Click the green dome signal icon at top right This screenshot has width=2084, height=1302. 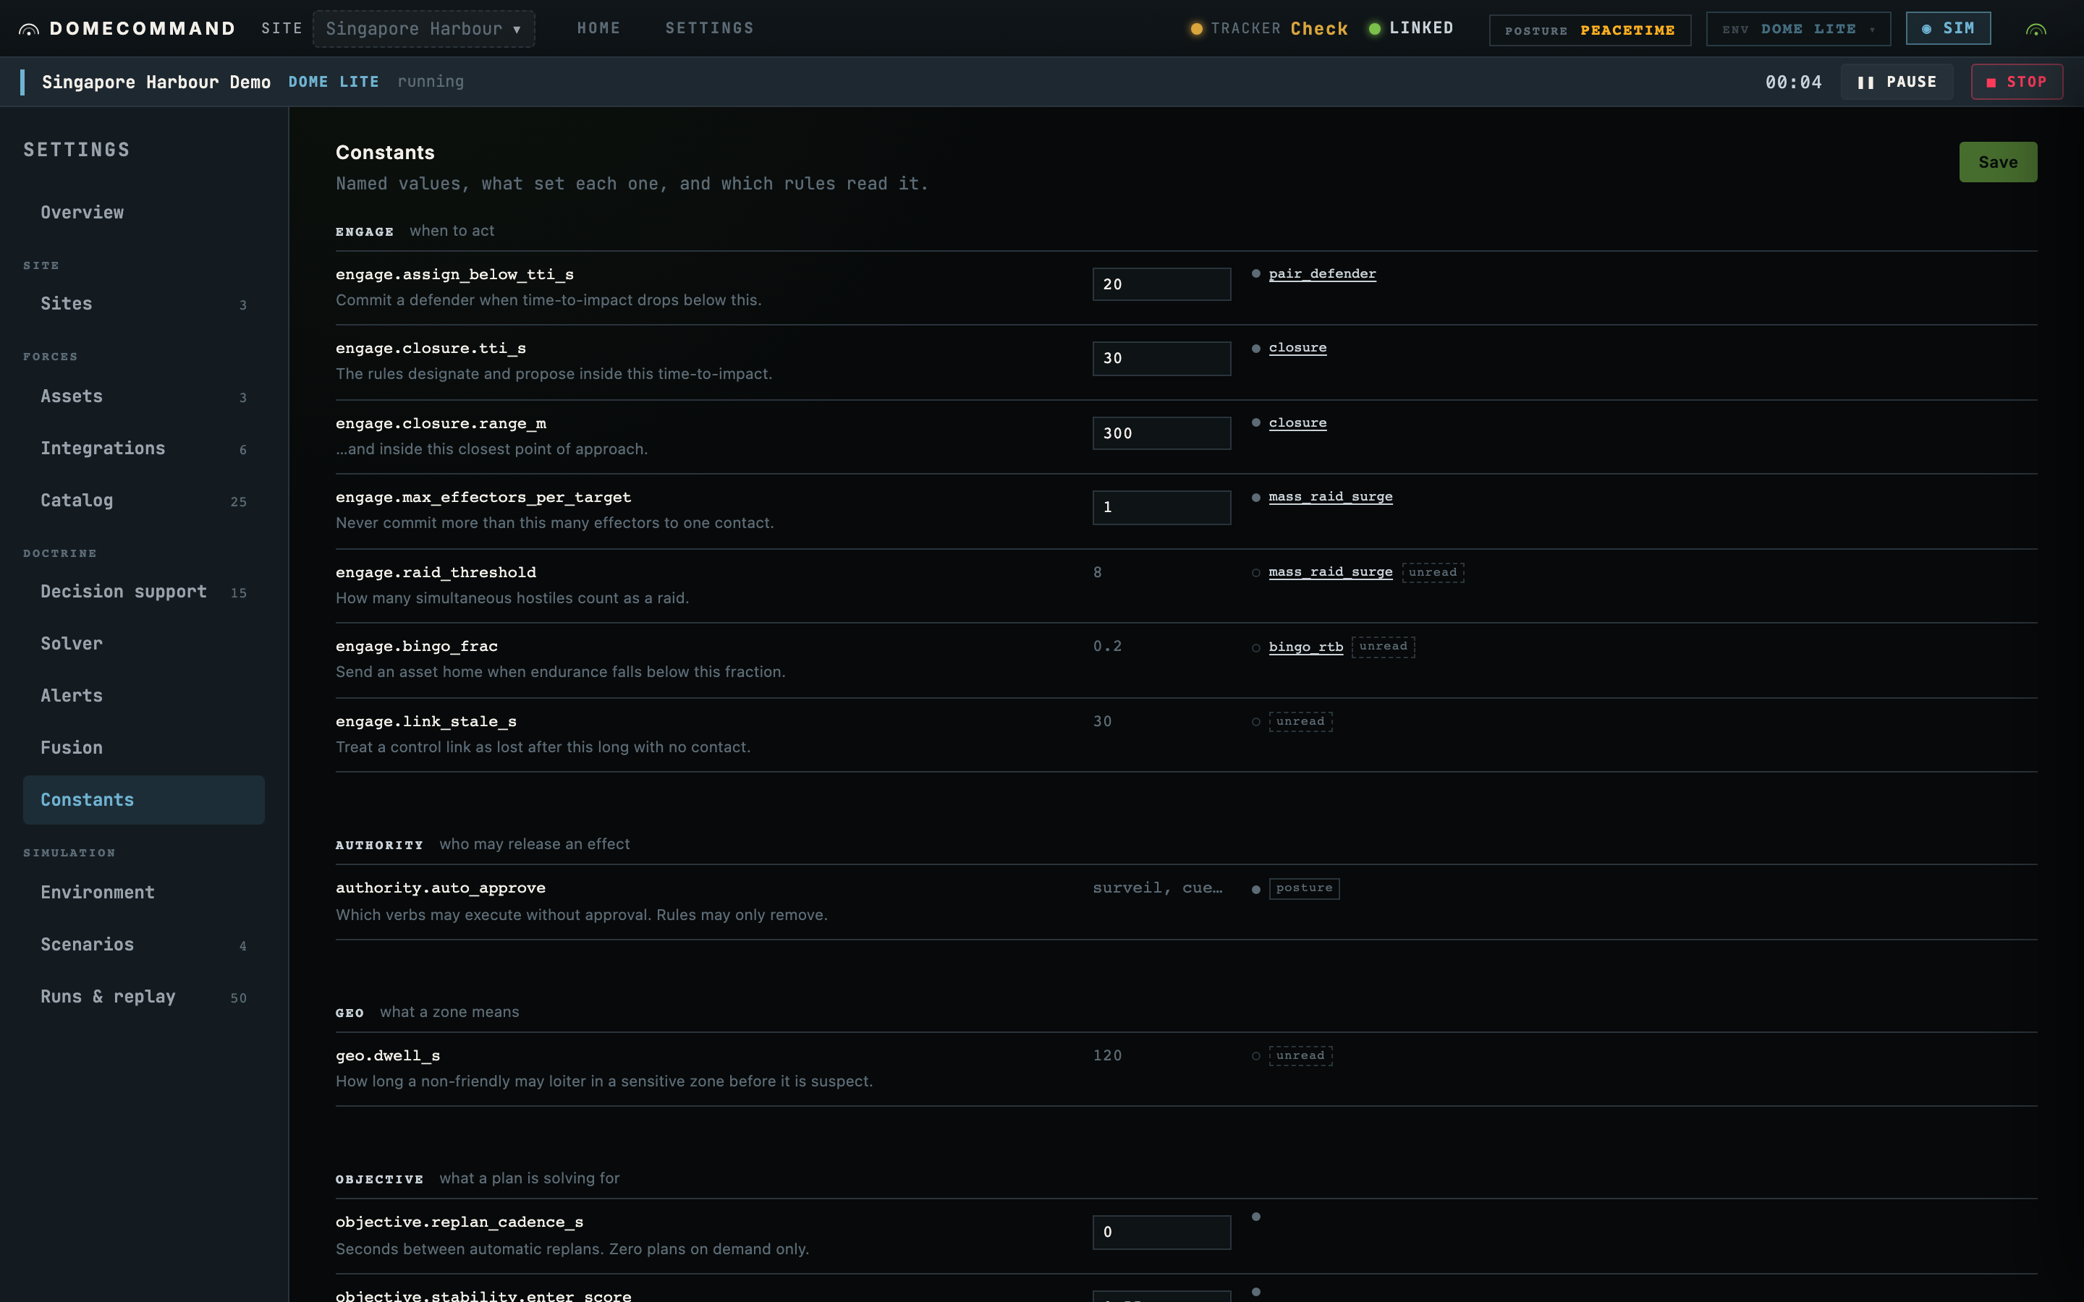(x=2036, y=29)
